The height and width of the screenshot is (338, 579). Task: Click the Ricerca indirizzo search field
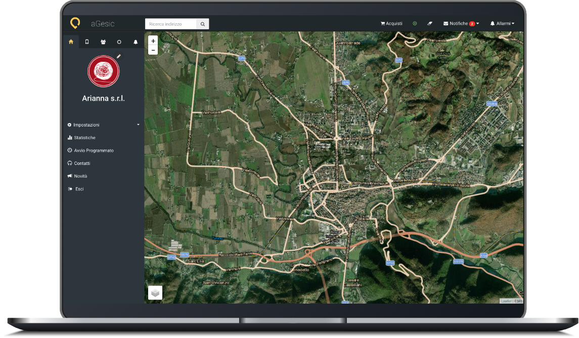tap(171, 24)
